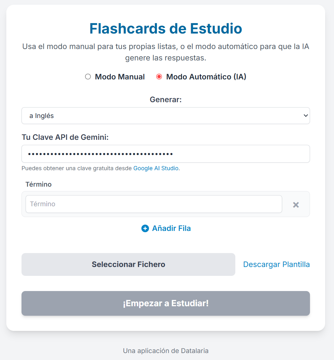Click the "Modo Automático (IA)" text label

click(206, 77)
